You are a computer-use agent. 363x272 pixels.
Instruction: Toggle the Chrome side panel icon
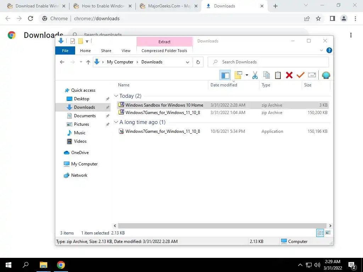[x=333, y=18]
